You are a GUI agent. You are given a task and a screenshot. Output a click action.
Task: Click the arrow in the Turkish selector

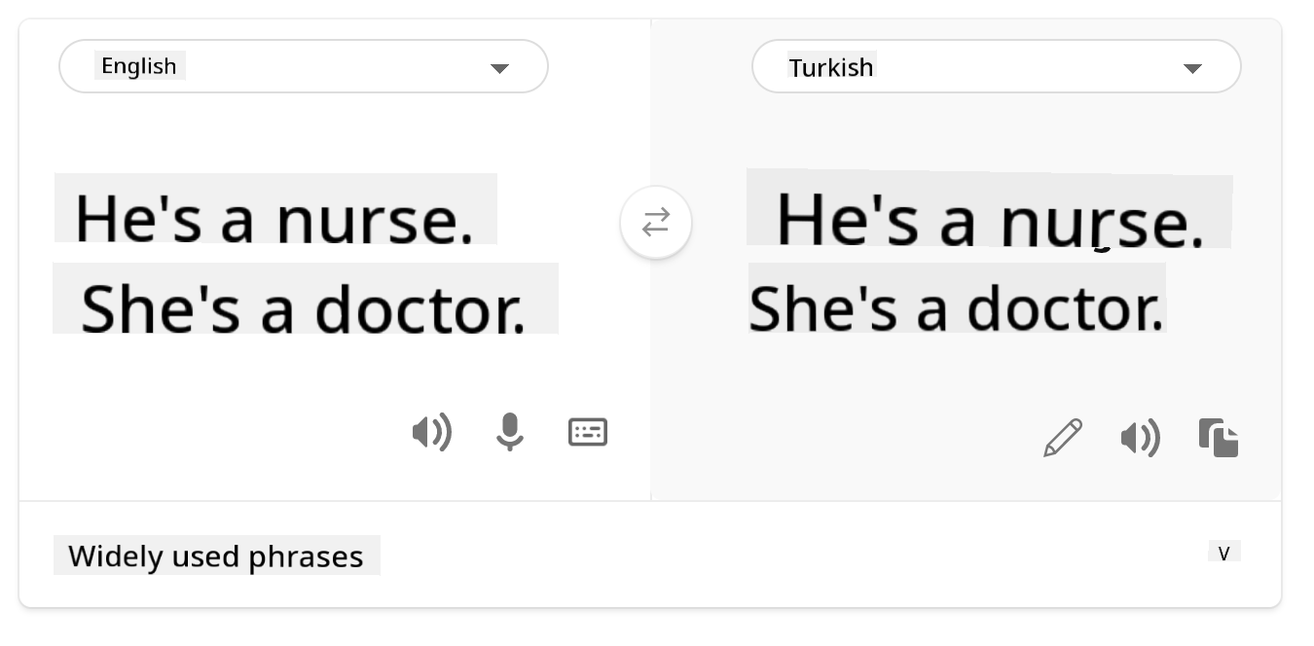pyautogui.click(x=1192, y=68)
